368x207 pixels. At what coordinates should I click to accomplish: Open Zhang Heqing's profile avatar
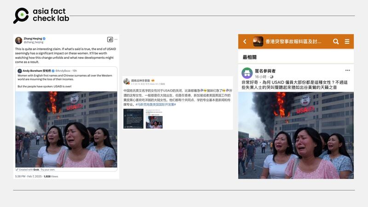[x=18, y=40]
